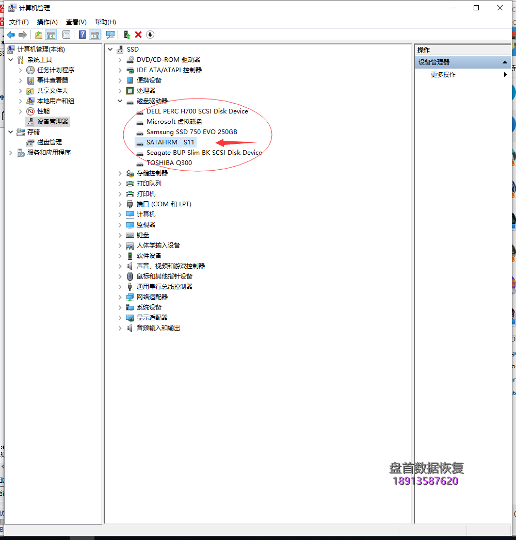Select the SATAFIRM S11 disk drive
The image size is (516, 540).
tap(166, 142)
